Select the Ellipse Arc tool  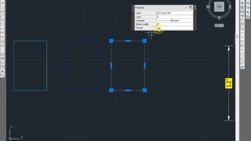2,37
